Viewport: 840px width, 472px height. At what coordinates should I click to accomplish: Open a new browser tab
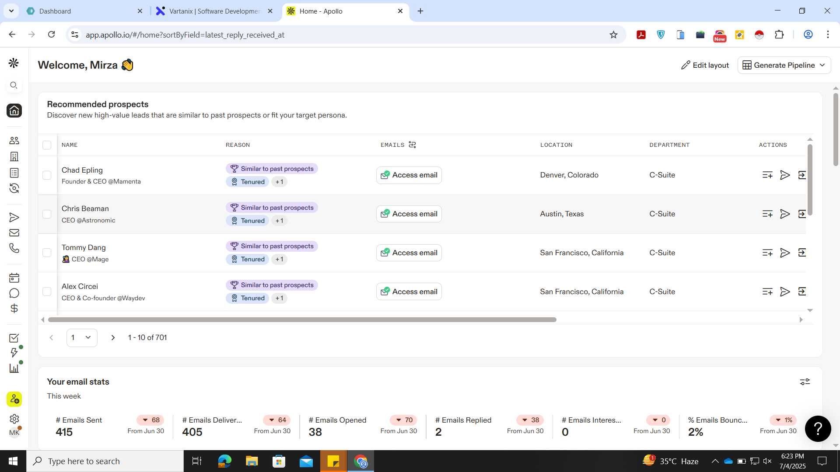pyautogui.click(x=420, y=11)
